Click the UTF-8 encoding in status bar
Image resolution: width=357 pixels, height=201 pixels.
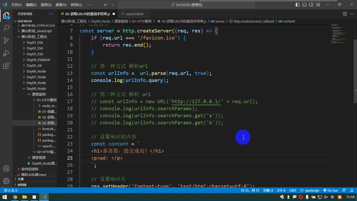click(x=281, y=190)
